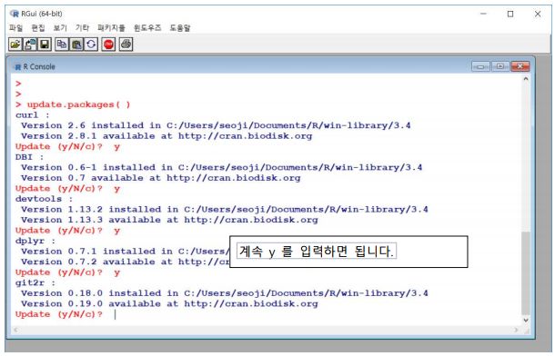Screen dimensions: 555x356
Task: Click the Open script toolbar icon
Action: [15, 44]
